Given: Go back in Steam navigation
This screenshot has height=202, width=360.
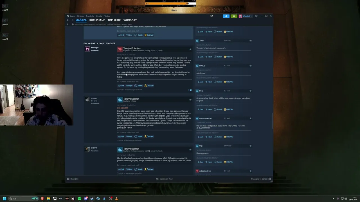Looking at the screenshot, I should 68,20.
